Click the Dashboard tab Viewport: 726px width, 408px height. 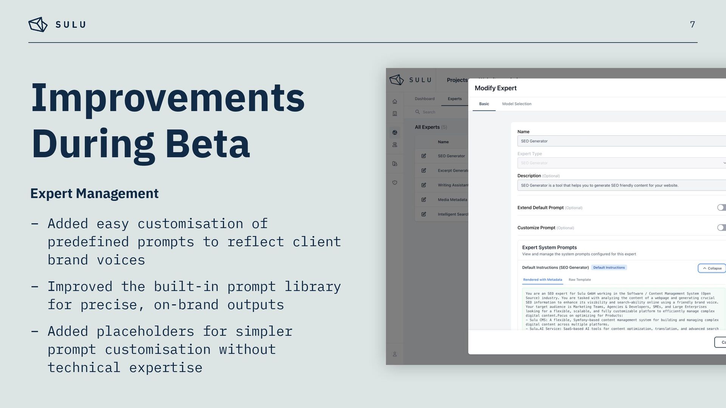(x=424, y=99)
